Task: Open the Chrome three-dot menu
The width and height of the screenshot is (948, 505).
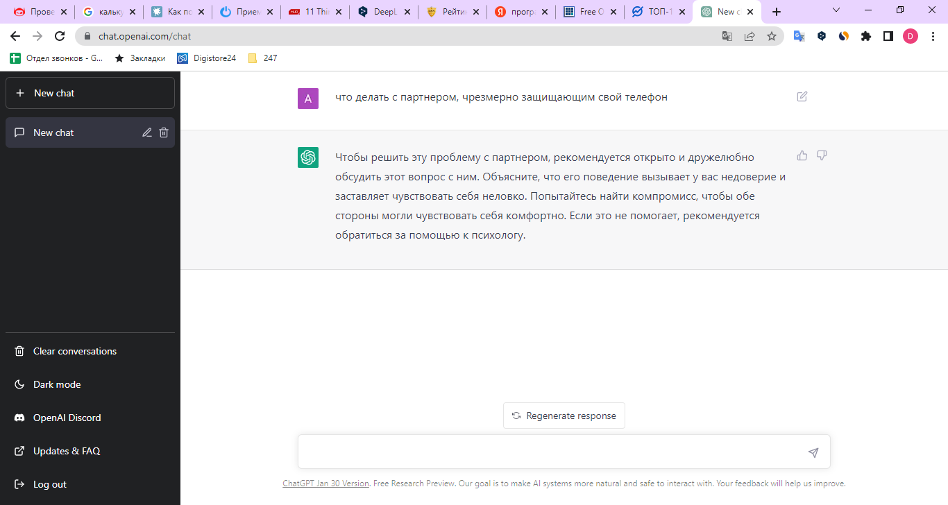Action: [933, 36]
